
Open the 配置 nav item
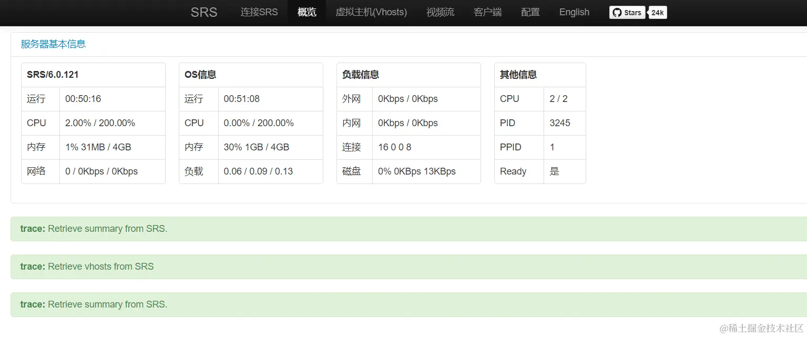pyautogui.click(x=530, y=12)
